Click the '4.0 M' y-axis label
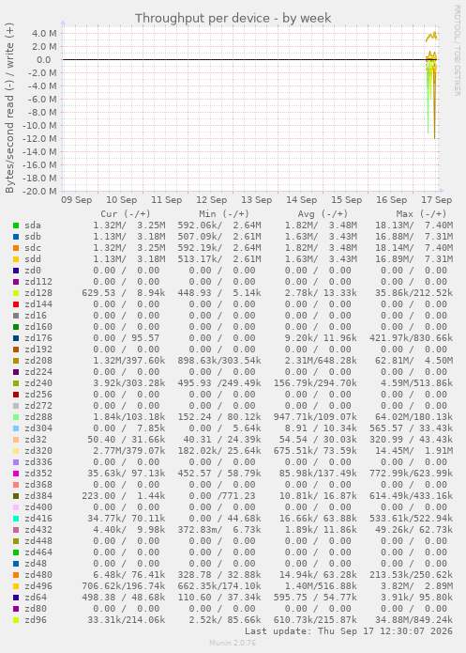The width and height of the screenshot is (466, 653). tap(44, 34)
